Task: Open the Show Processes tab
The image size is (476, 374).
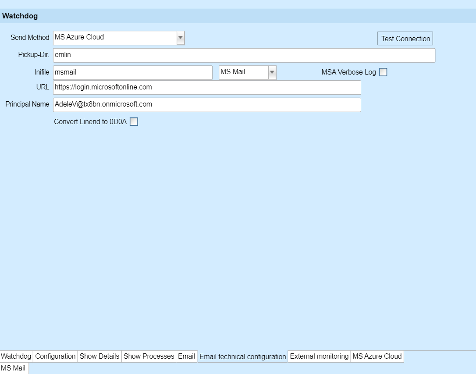Action: (149, 356)
